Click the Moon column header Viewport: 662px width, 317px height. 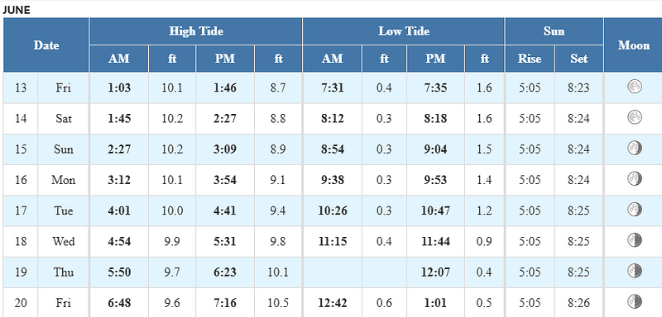tap(633, 45)
